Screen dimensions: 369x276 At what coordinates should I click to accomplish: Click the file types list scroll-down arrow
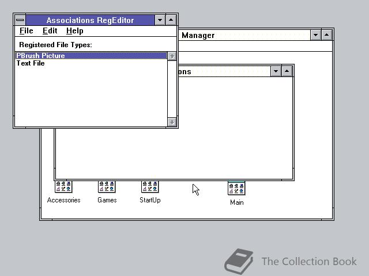coord(172,122)
